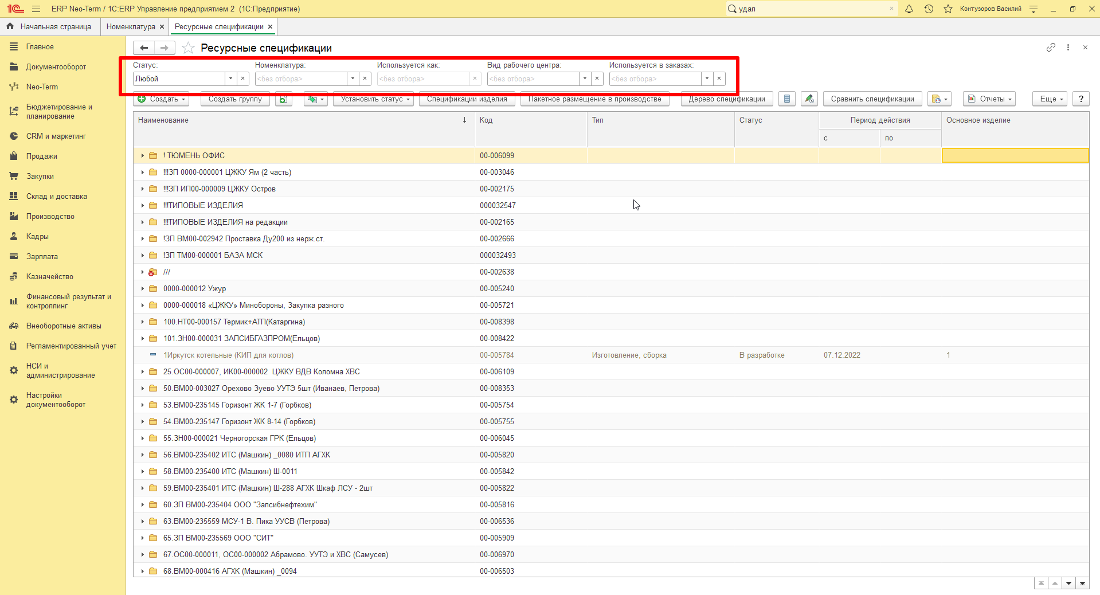Add Ресурсные спецификации page to favorites star
This screenshot has height=595, width=1100.
click(x=188, y=48)
